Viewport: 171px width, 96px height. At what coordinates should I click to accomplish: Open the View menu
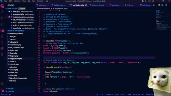pyautogui.click(x=24, y=1)
